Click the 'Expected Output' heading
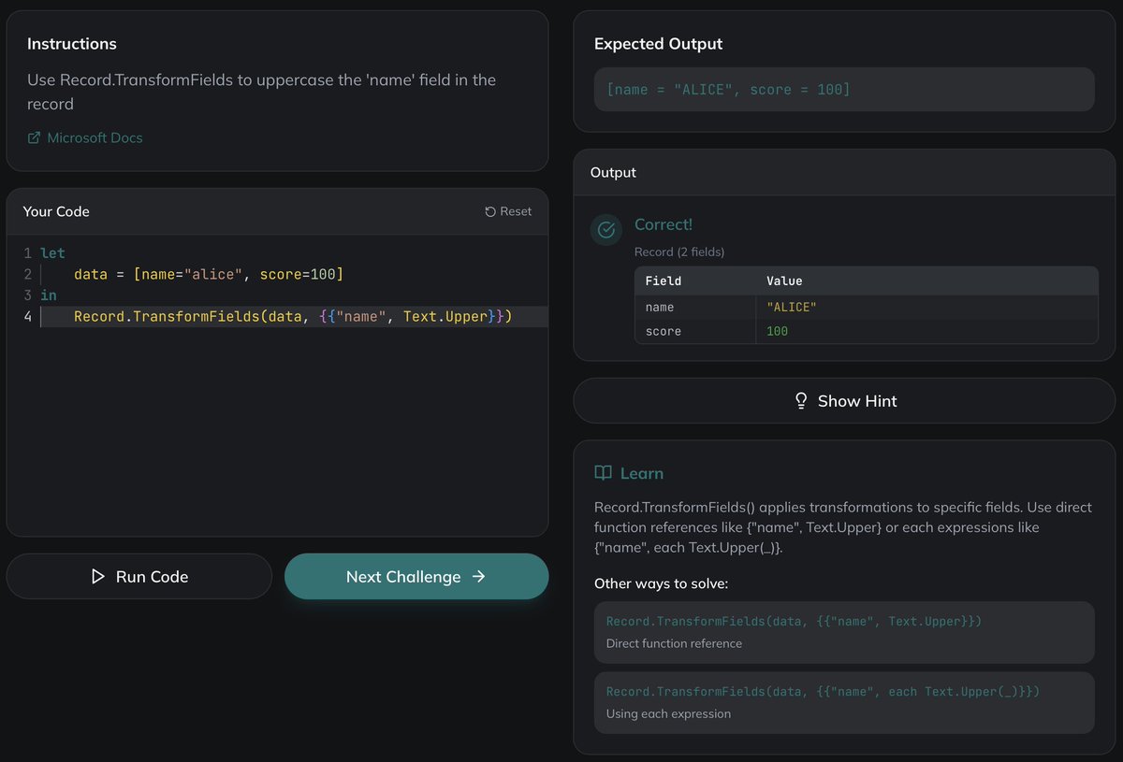 coord(659,44)
